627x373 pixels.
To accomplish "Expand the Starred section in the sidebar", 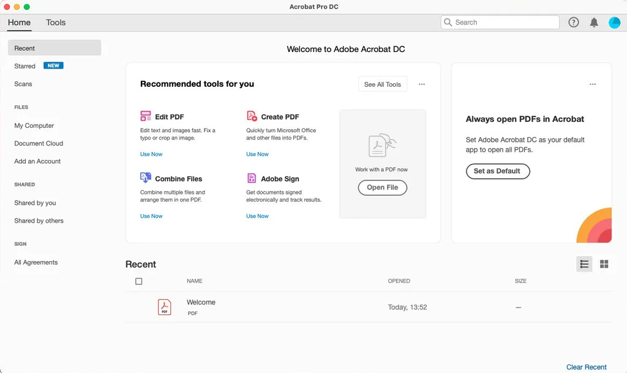I will (x=24, y=66).
